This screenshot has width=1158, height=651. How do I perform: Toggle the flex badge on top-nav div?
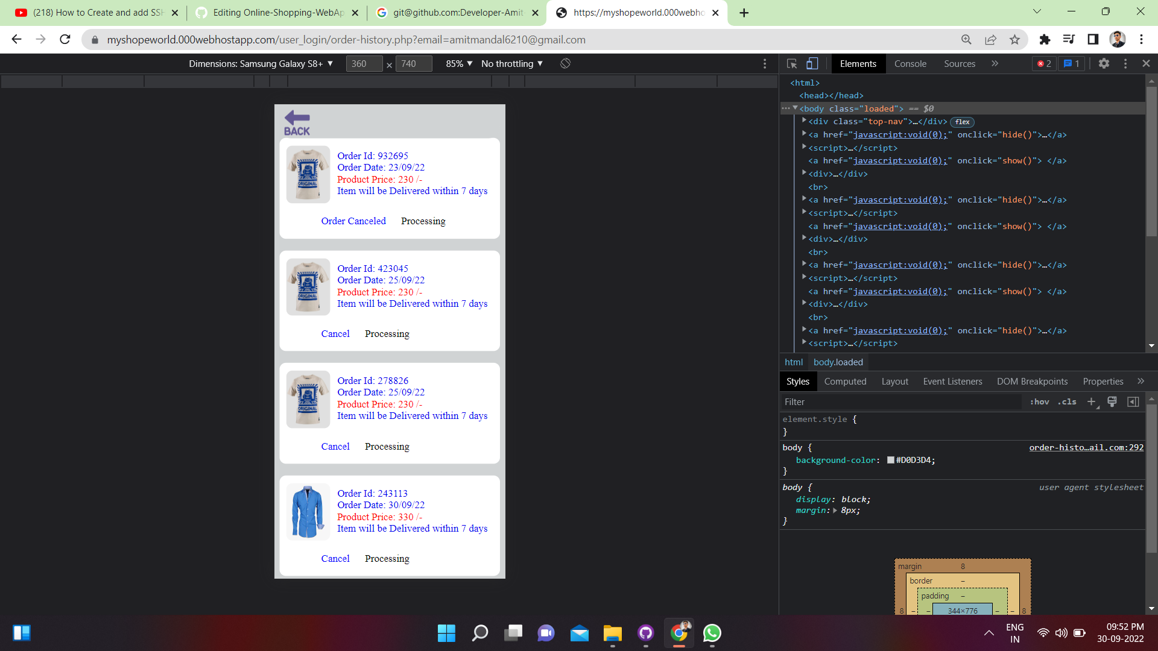coord(961,122)
